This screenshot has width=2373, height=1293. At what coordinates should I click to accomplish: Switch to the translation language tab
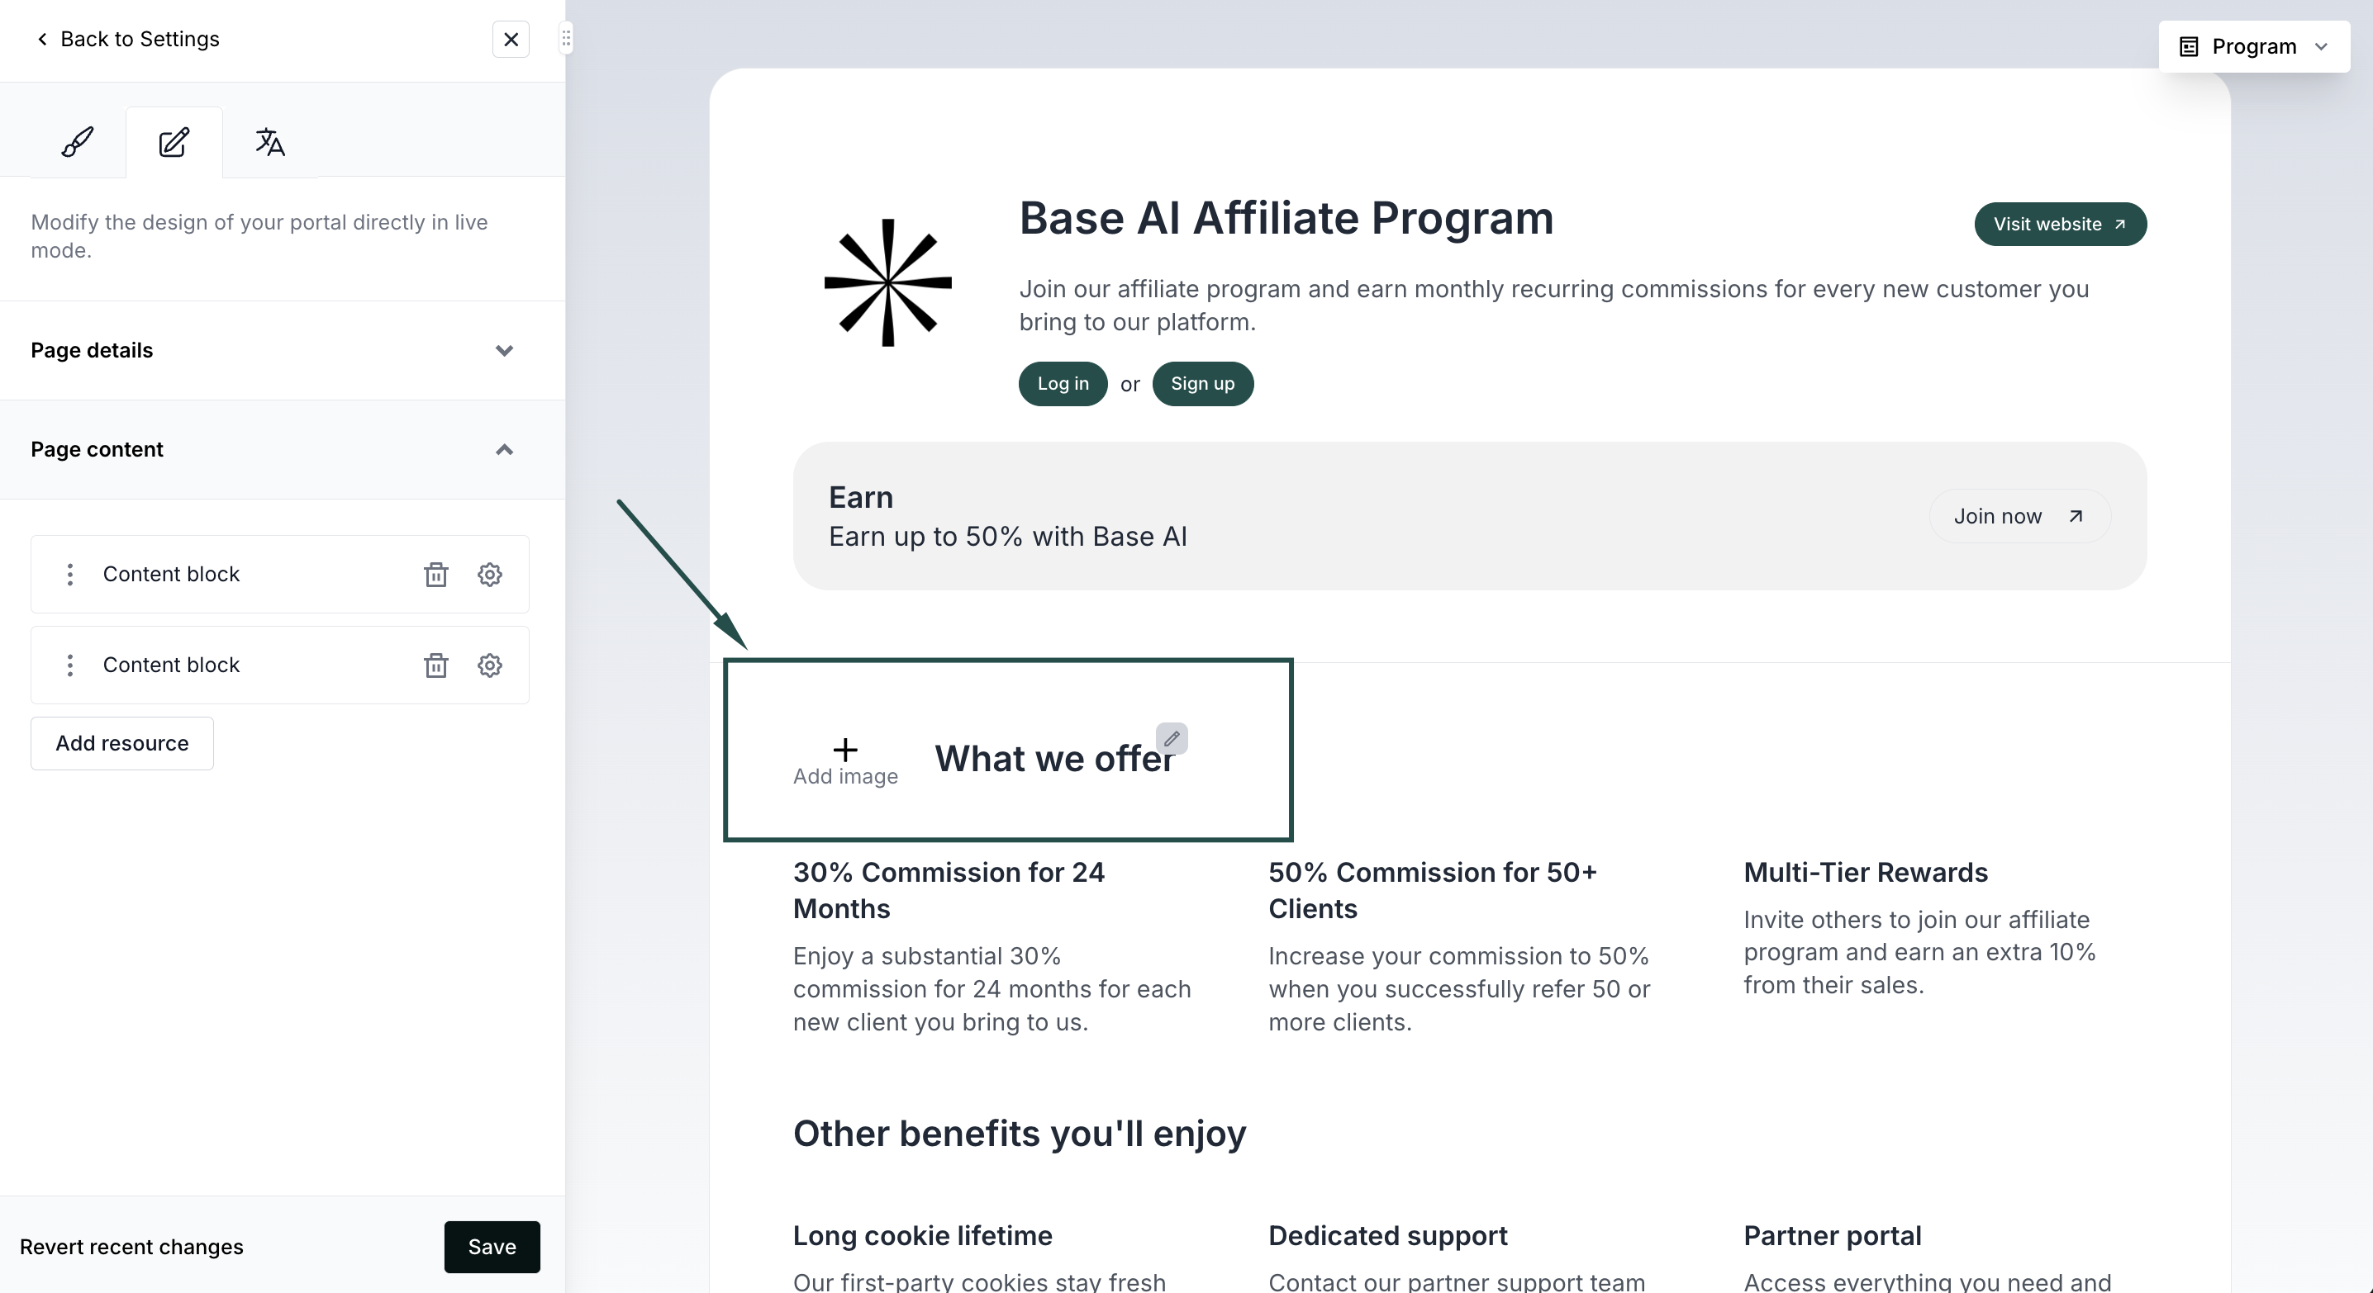(270, 142)
